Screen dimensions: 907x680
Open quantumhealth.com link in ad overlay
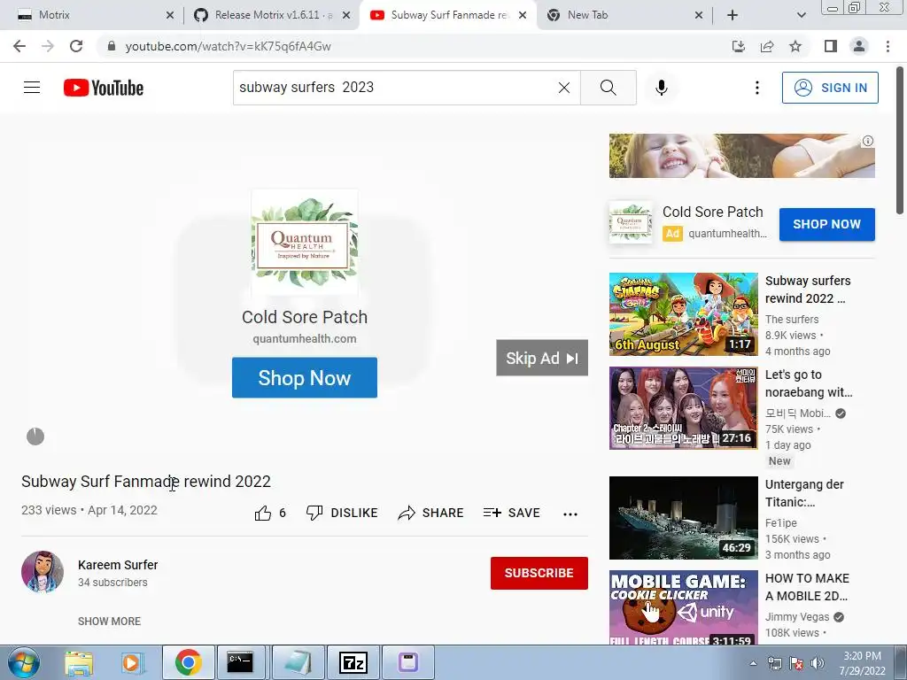tap(305, 339)
